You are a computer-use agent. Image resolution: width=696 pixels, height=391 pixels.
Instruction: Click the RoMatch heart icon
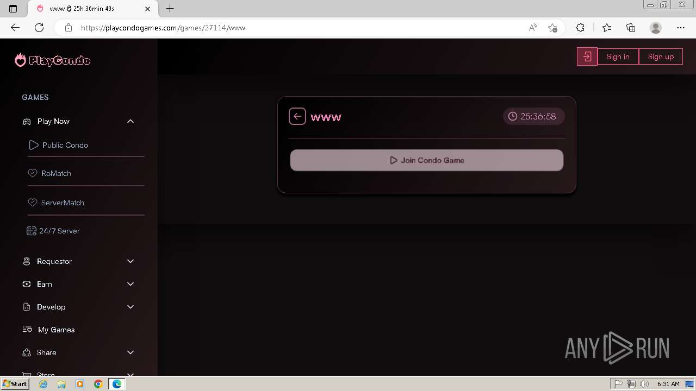pos(32,173)
